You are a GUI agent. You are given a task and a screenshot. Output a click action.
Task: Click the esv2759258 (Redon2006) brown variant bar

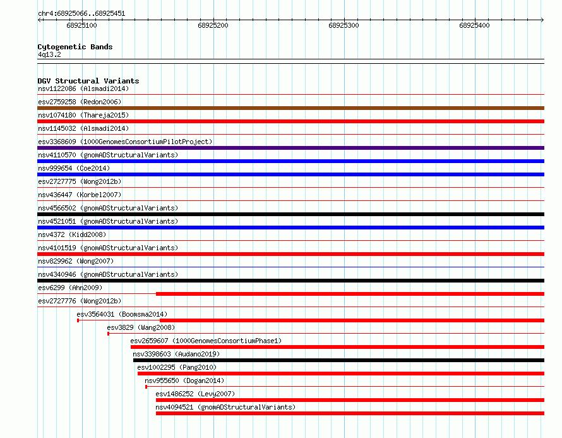[290, 108]
